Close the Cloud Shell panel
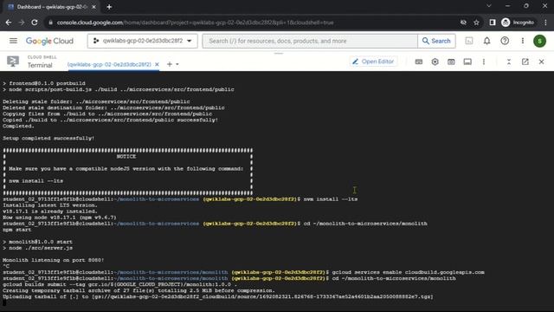 (x=541, y=62)
